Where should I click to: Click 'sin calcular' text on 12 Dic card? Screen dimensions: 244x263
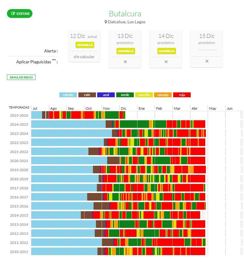pos(84,57)
